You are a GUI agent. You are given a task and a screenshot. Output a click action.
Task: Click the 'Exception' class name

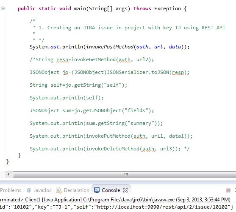pyautogui.click(x=167, y=8)
